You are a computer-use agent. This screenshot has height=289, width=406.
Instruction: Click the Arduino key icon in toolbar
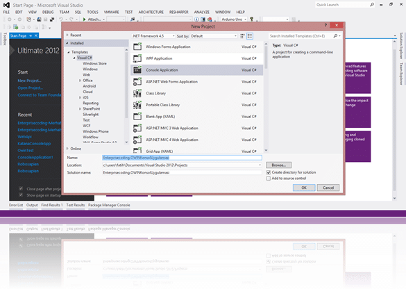(251, 19)
